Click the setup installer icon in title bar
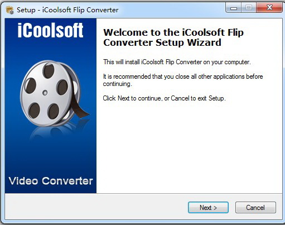 [9, 10]
